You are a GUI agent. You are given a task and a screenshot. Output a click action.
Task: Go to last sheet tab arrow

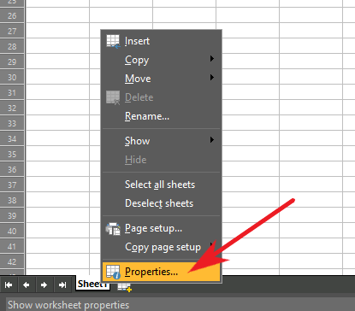point(62,285)
